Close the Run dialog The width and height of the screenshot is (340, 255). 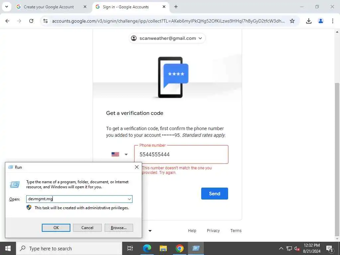(137, 167)
